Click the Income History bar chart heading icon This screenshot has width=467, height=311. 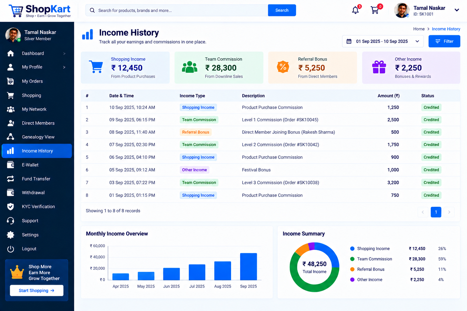pos(88,35)
